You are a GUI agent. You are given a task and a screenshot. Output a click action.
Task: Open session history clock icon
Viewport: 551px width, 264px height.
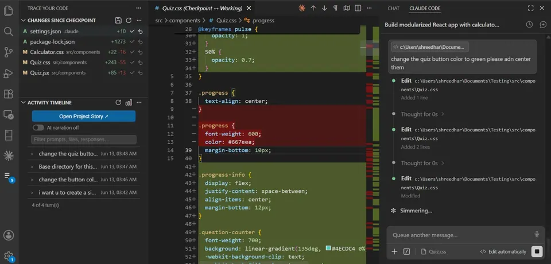point(529,25)
